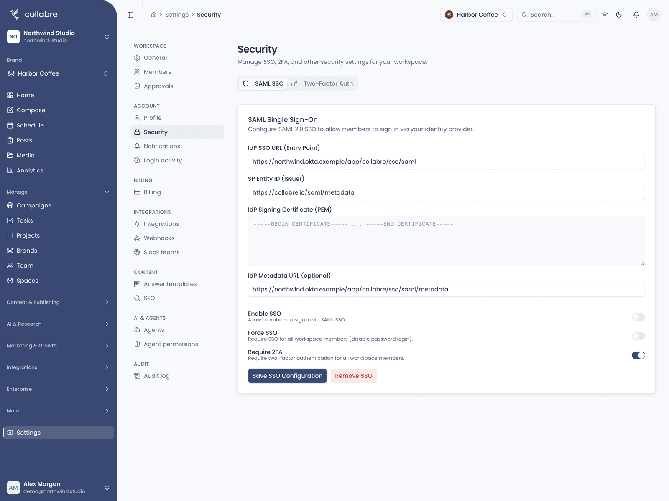
Task: Open Settings in left sidebar
Action: coord(59,433)
